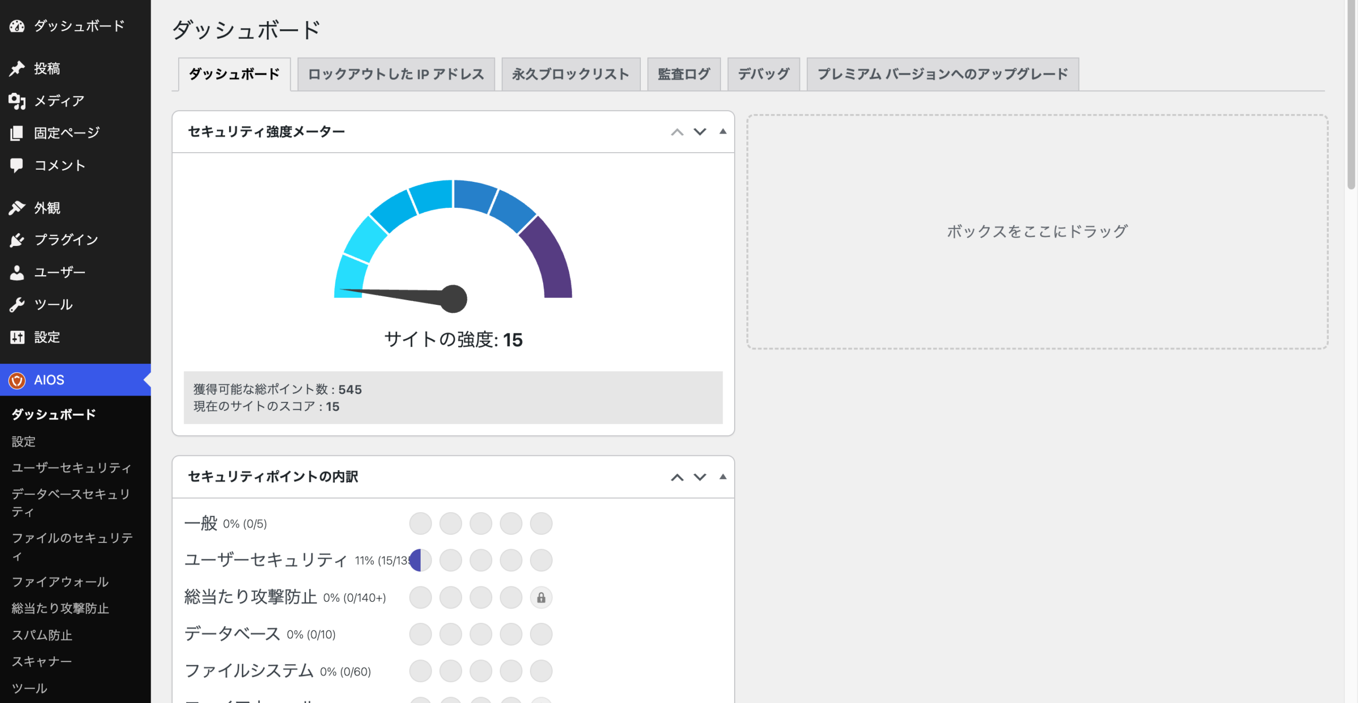Screen dimensions: 1358x703
Task: Click the sliders icon for 設定
Action: (x=17, y=337)
